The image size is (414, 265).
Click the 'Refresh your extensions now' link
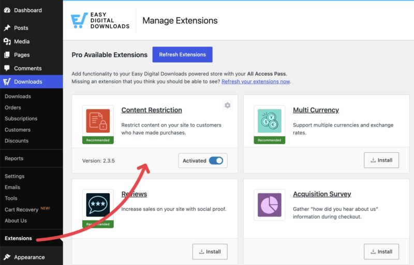point(256,82)
